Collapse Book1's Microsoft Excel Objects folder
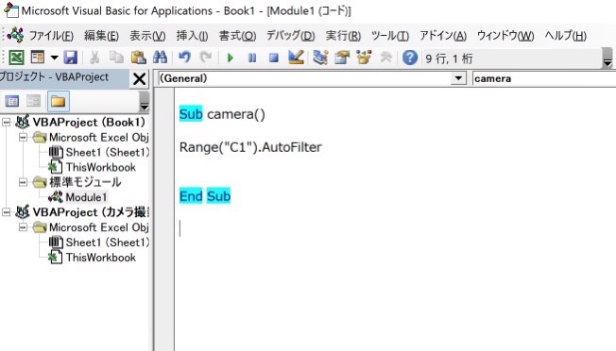The width and height of the screenshot is (616, 351). pos(23,137)
